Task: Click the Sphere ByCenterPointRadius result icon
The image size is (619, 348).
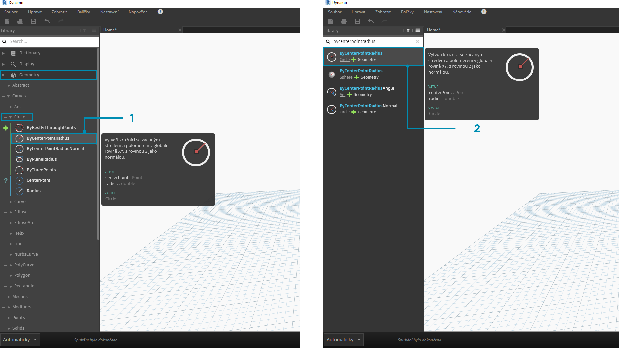Action: [x=332, y=74]
